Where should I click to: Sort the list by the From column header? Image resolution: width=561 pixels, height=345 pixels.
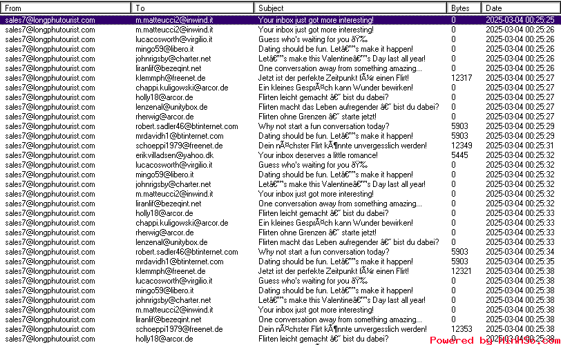[66, 8]
